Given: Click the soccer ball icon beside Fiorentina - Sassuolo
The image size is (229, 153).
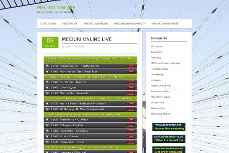Looking at the screenshot, I should [47, 130].
